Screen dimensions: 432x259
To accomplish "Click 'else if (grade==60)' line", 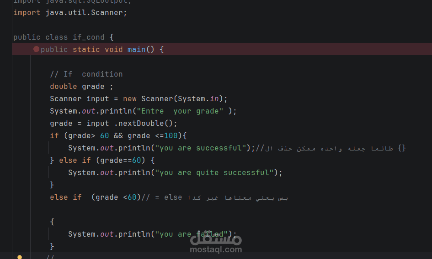I will [102, 161].
